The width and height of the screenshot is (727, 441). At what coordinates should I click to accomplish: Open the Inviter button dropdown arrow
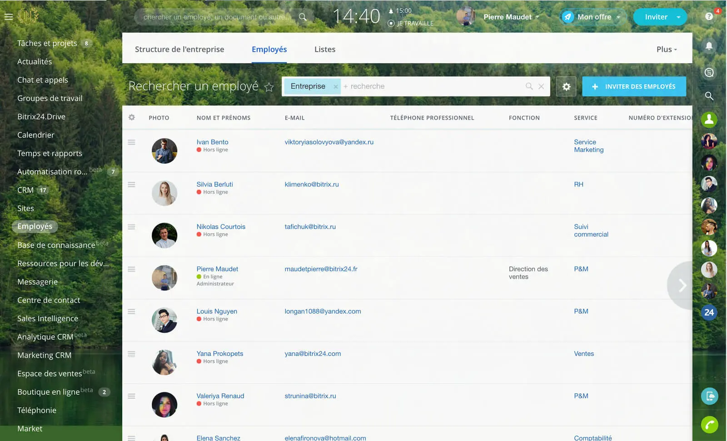(x=678, y=17)
